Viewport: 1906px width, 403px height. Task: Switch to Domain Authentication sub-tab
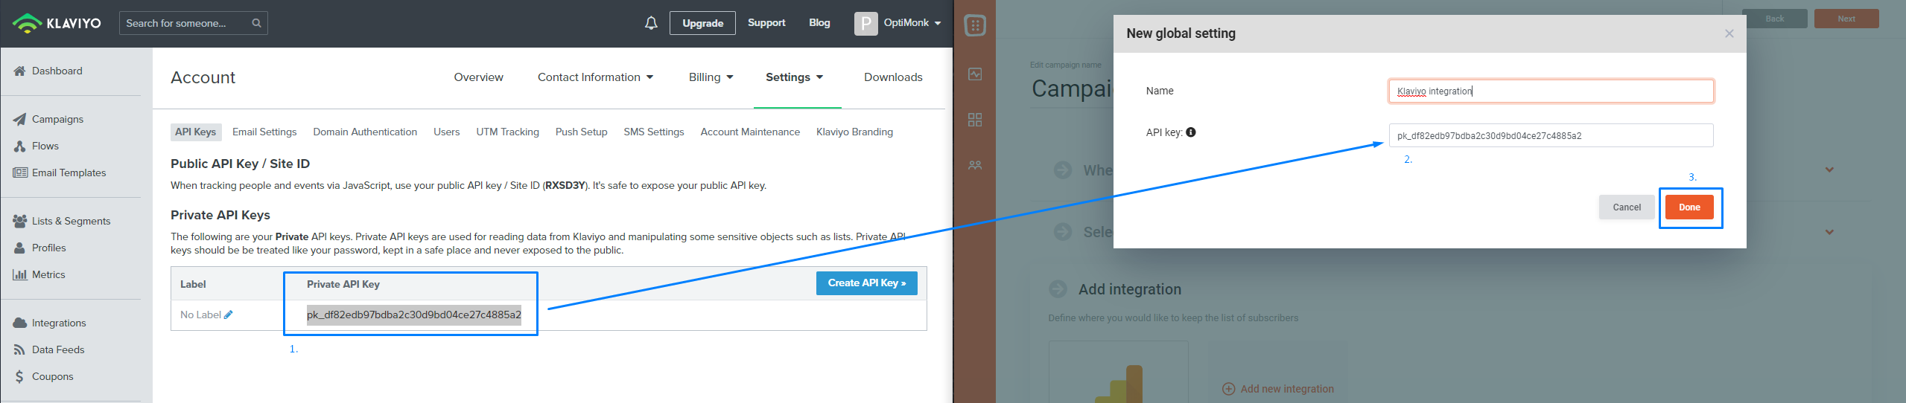tap(365, 132)
